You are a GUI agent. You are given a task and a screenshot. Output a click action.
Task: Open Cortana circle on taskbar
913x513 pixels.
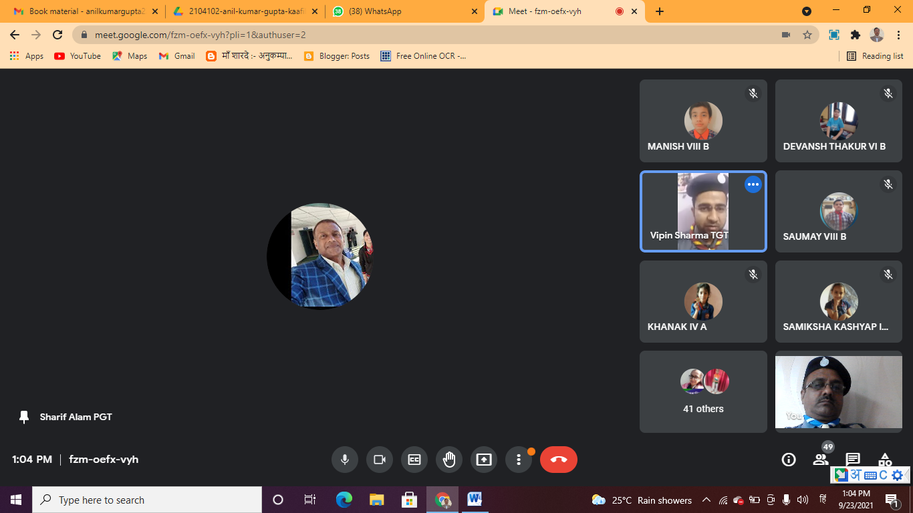(278, 500)
